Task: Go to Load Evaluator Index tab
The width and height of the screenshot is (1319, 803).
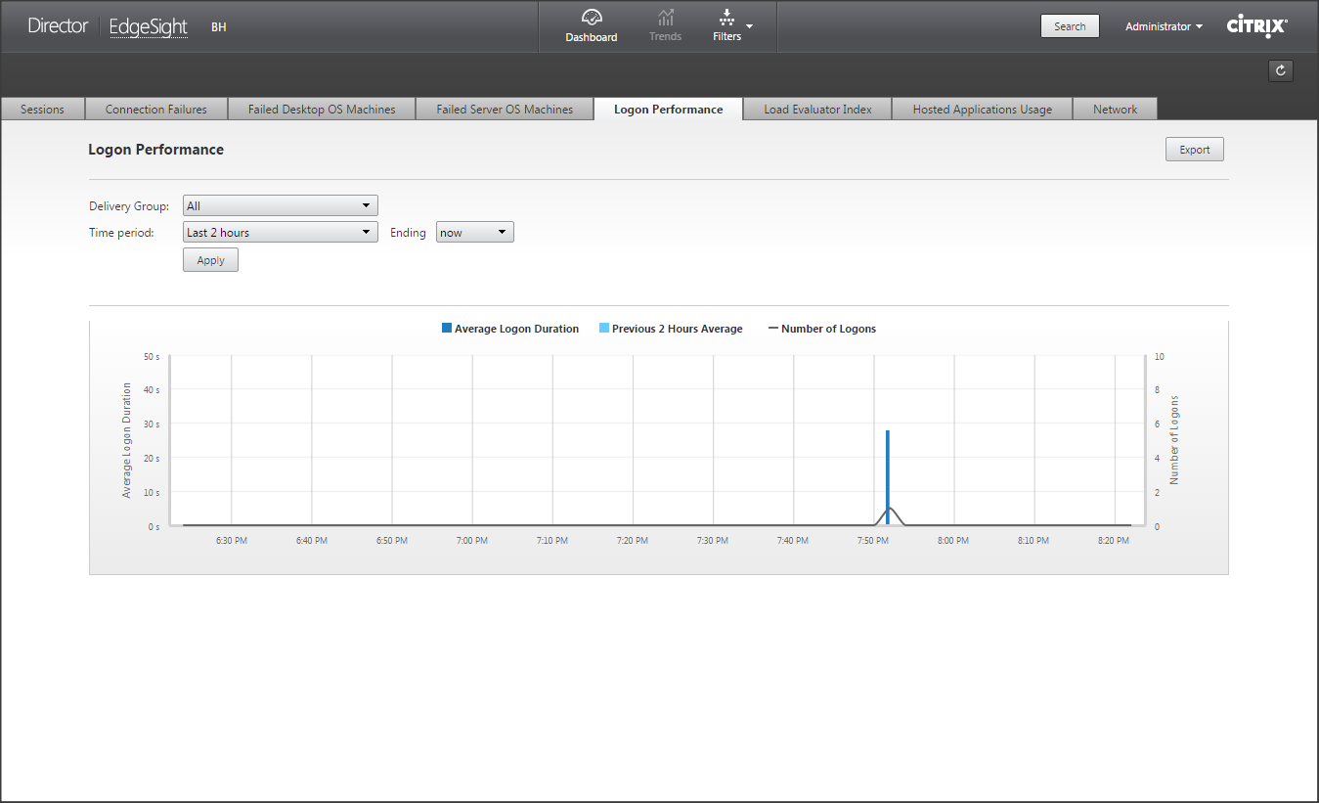Action: point(817,110)
